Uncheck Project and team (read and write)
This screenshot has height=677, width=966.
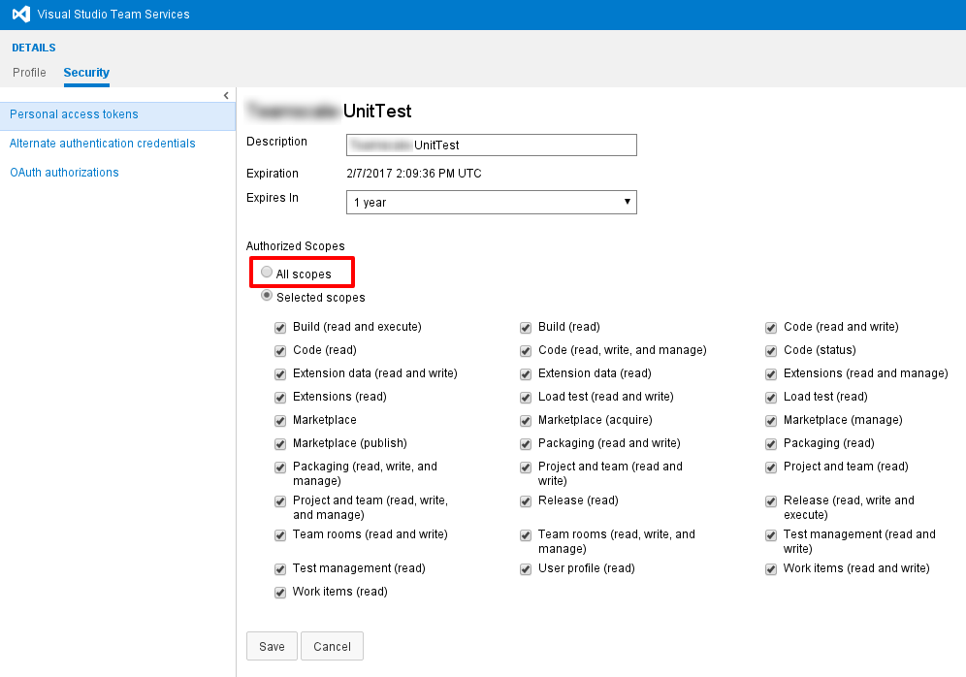pos(526,467)
